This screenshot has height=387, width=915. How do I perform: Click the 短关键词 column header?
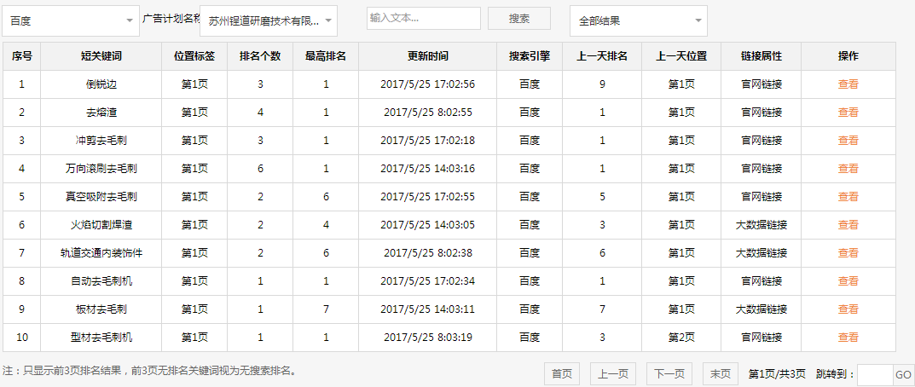101,56
